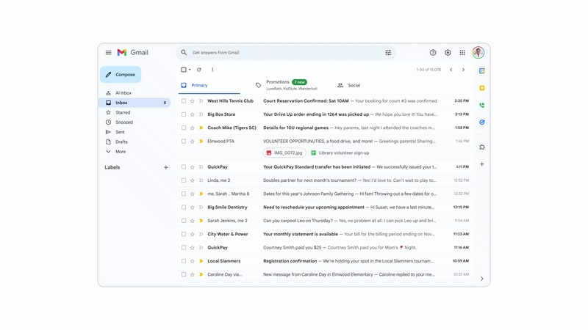
Task: Open Courtney Smith paid you $25 email
Action: 325,248
